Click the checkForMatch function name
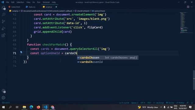Viewport: 195px width, 110px height. pyautogui.click(x=54, y=45)
